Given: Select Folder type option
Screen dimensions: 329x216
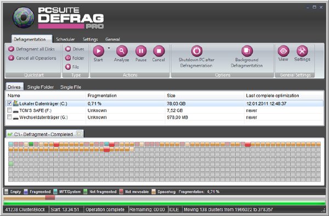Looking at the screenshot, I should point(75,58).
